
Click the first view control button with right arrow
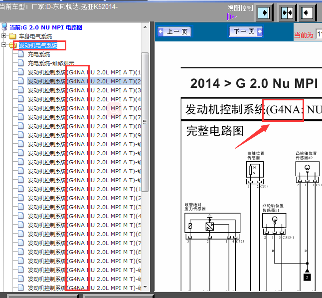(x=264, y=13)
